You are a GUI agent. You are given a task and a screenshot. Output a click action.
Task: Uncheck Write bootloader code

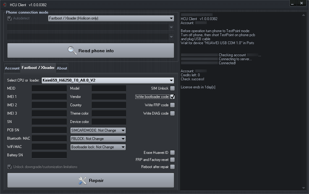click(172, 97)
